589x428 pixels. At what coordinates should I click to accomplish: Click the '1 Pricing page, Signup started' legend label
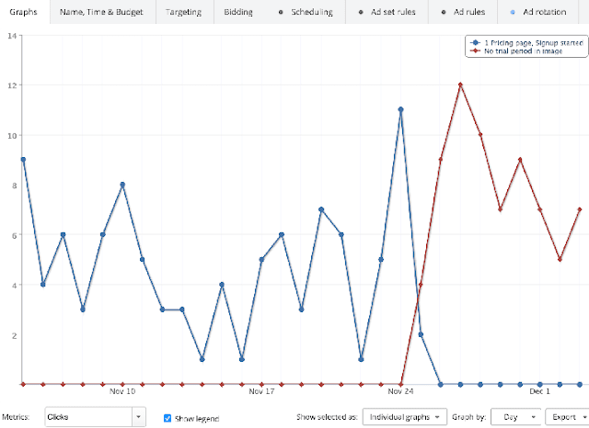point(527,43)
